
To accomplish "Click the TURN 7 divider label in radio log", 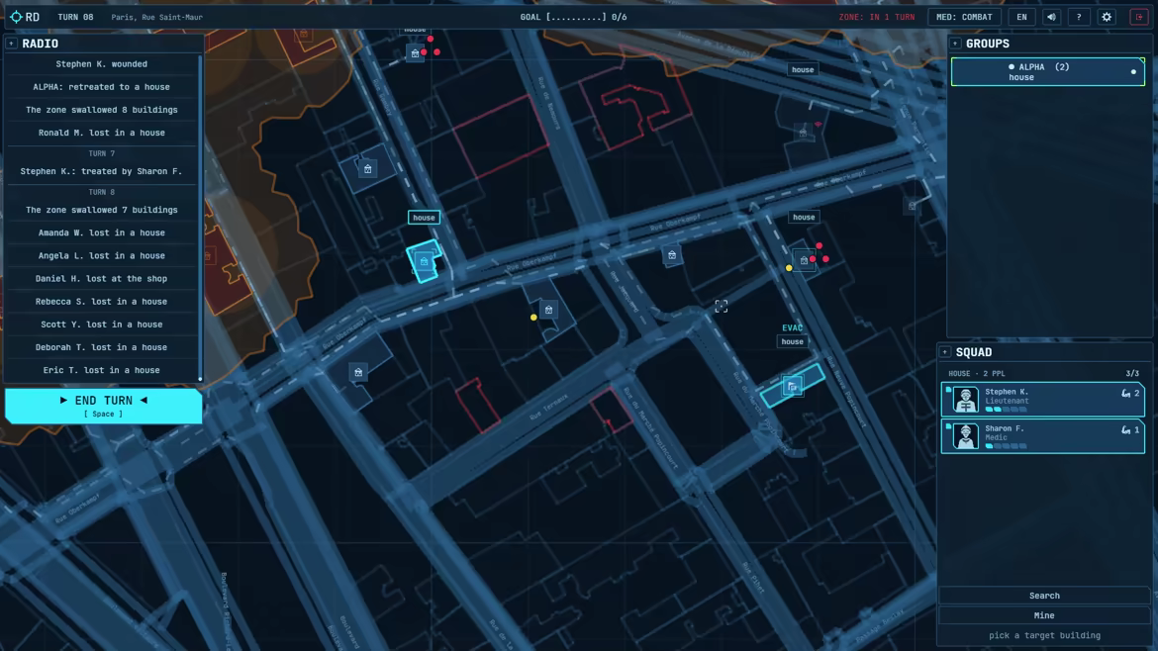I will click(101, 153).
